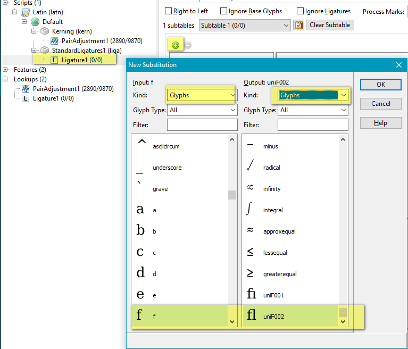Select approxequal in output glyph list

290,231
